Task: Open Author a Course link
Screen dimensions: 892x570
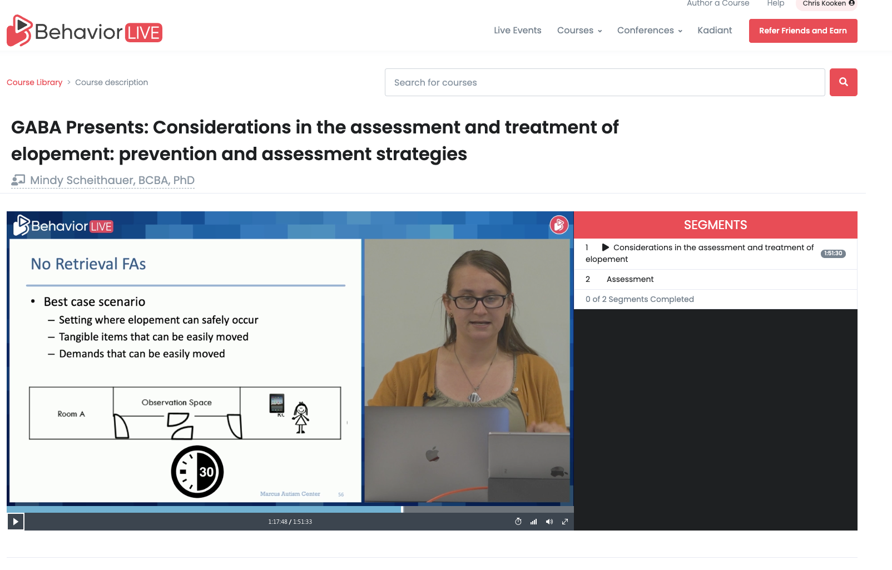Action: coord(718,3)
